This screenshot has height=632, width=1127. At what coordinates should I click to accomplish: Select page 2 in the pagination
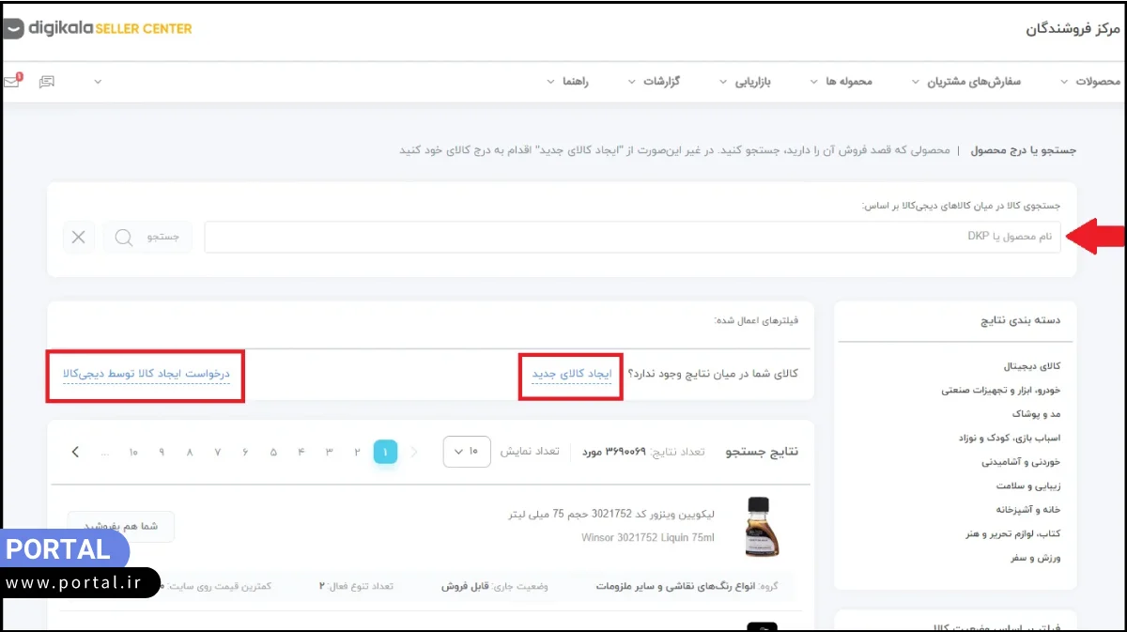pyautogui.click(x=357, y=452)
